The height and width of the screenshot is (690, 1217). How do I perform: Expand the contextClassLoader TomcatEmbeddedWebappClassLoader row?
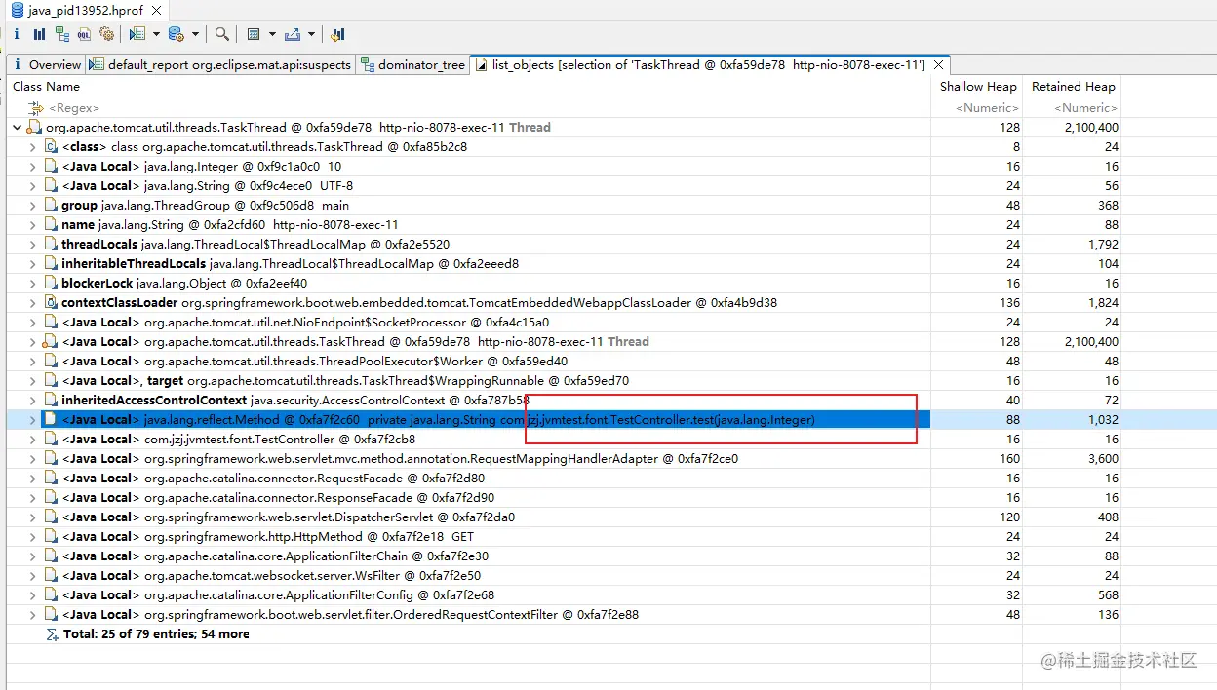[x=32, y=302]
